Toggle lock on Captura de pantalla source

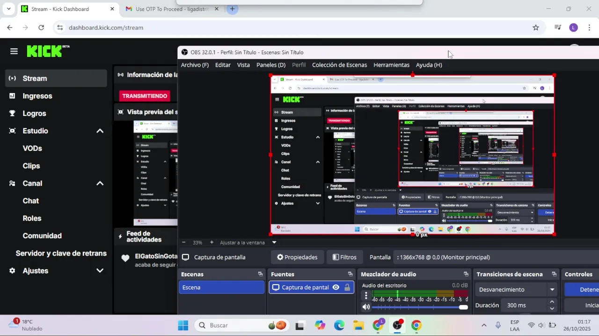tap(347, 287)
